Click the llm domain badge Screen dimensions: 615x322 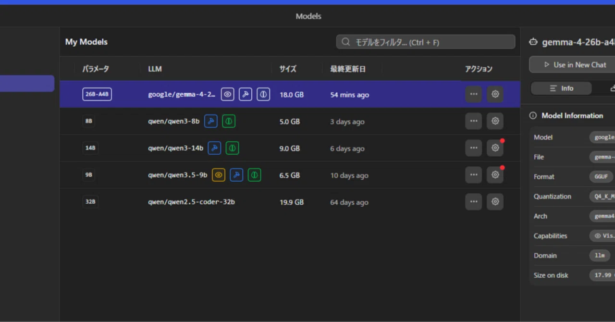tap(600, 255)
